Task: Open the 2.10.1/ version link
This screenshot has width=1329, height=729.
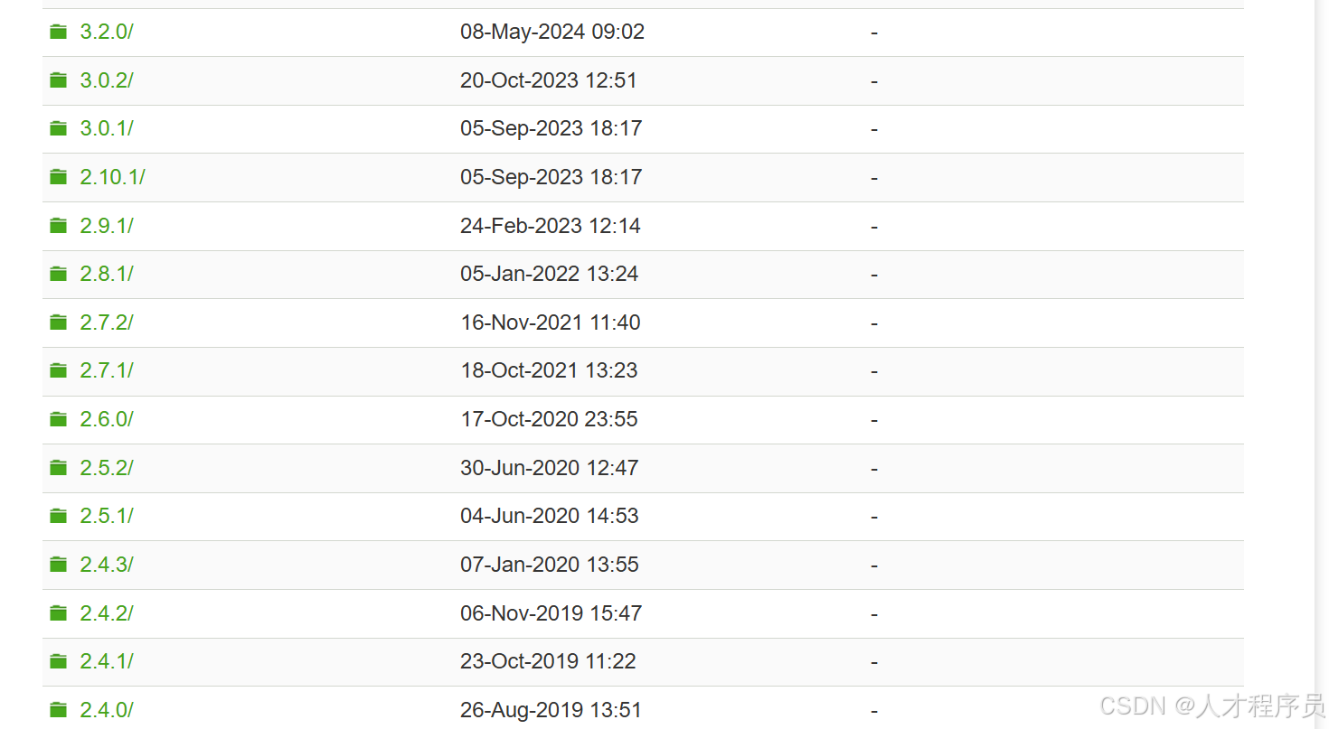Action: pyautogui.click(x=112, y=177)
